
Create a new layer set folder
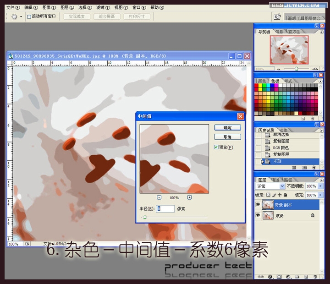click(x=297, y=277)
